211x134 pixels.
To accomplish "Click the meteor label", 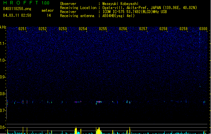I will click(x=48, y=10).
